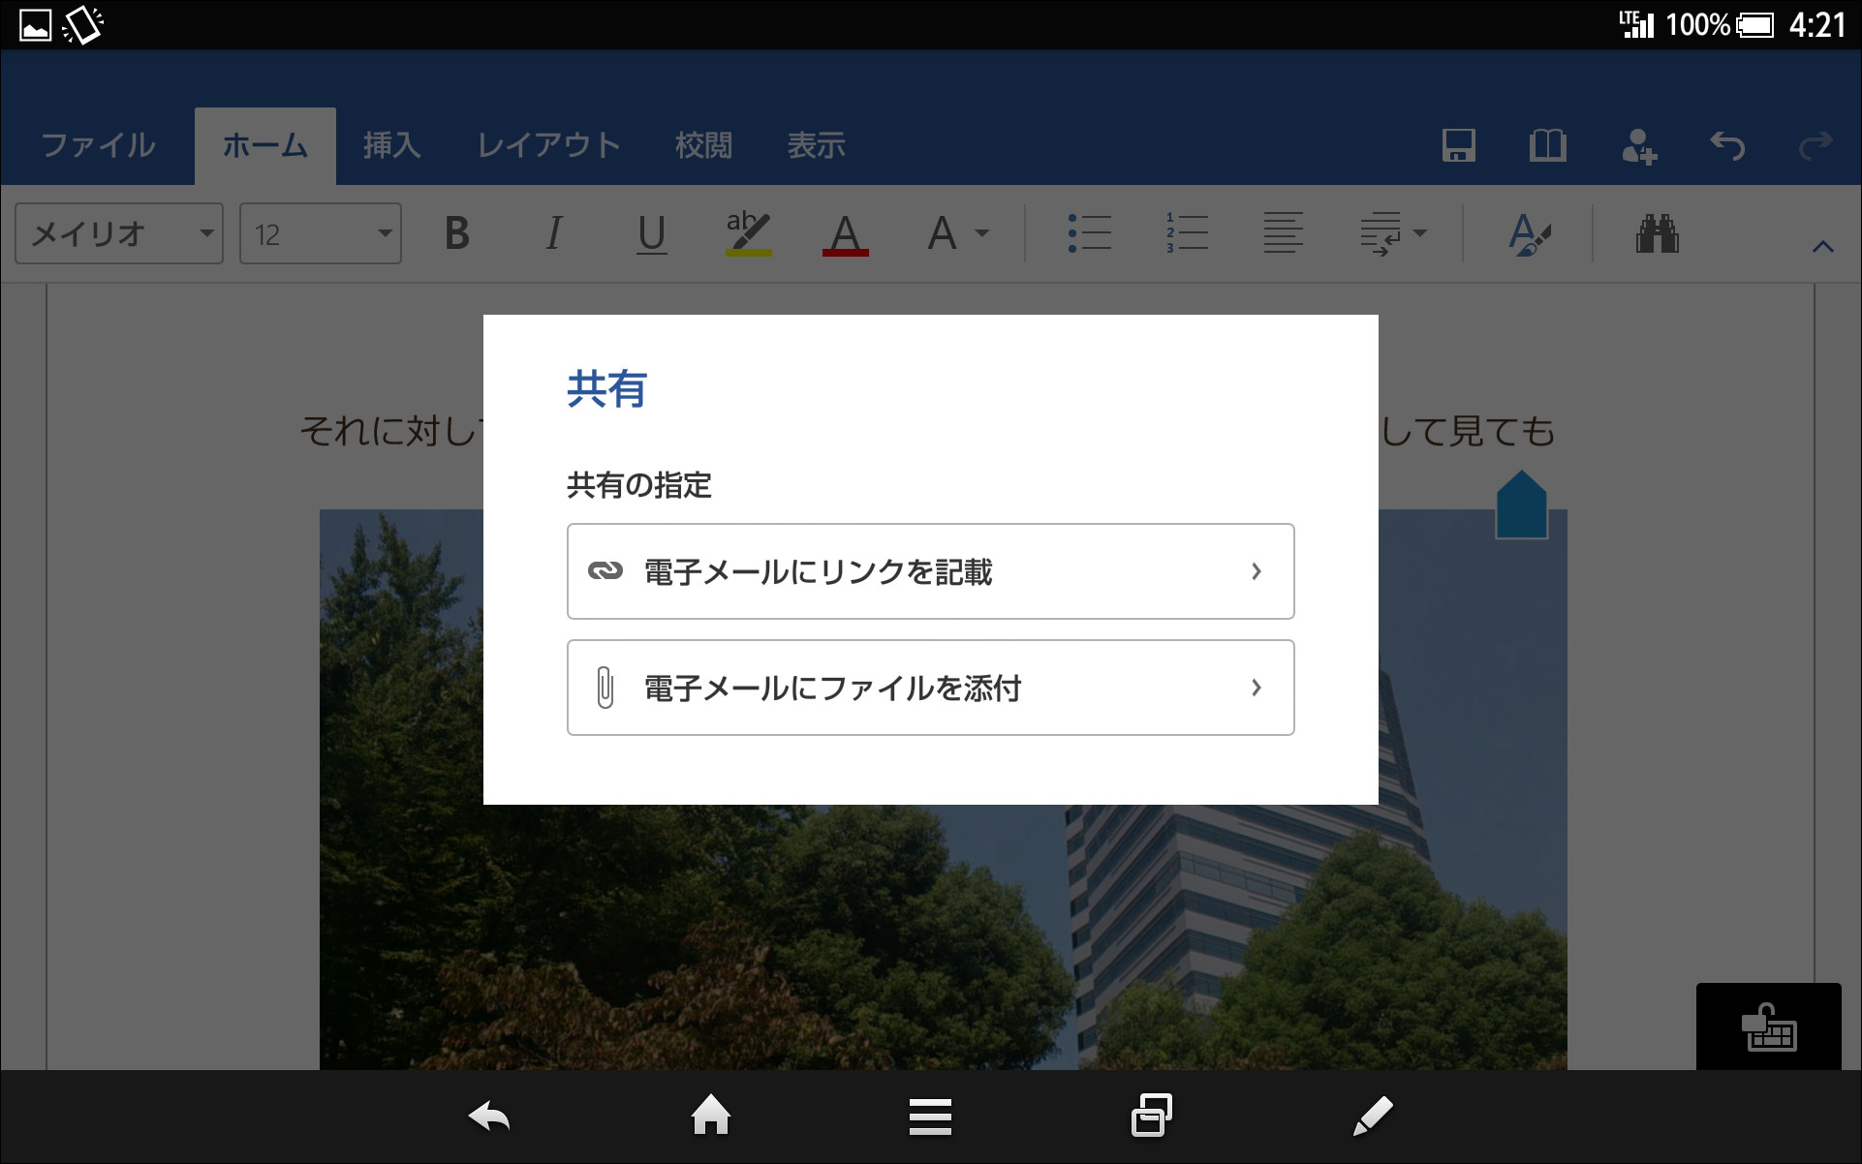The width and height of the screenshot is (1862, 1164).
Task: Tap the Undo icon
Action: [x=1728, y=146]
